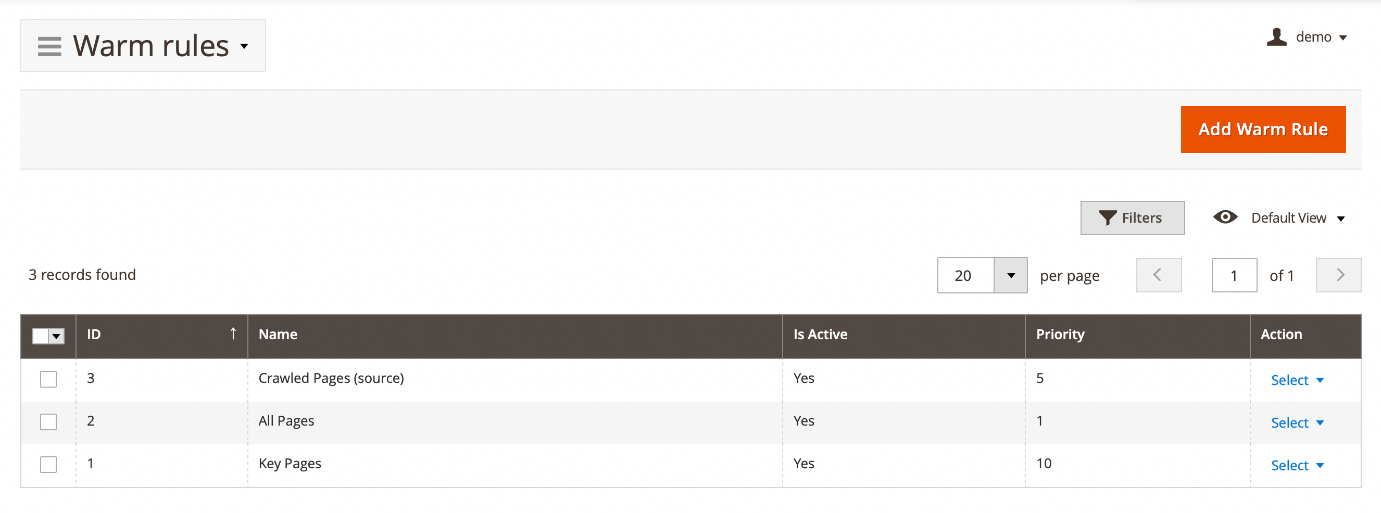
Task: Click the Filters button
Action: (x=1132, y=217)
